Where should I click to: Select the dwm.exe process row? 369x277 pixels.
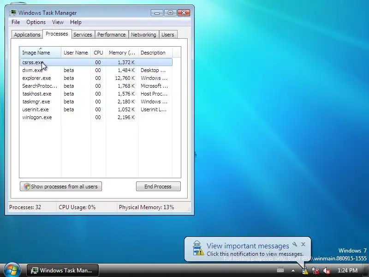(x=96, y=70)
